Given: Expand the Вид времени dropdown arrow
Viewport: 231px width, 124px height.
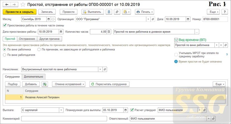Looking at the screenshot, I should tap(217, 45).
